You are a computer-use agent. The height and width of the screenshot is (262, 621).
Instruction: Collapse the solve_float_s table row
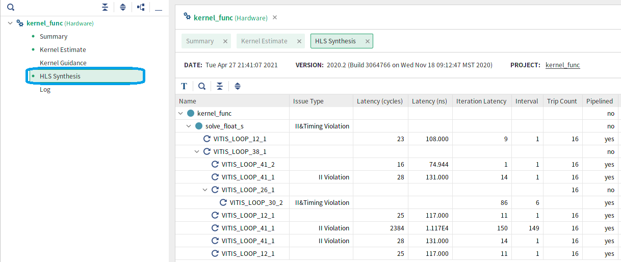pos(189,126)
